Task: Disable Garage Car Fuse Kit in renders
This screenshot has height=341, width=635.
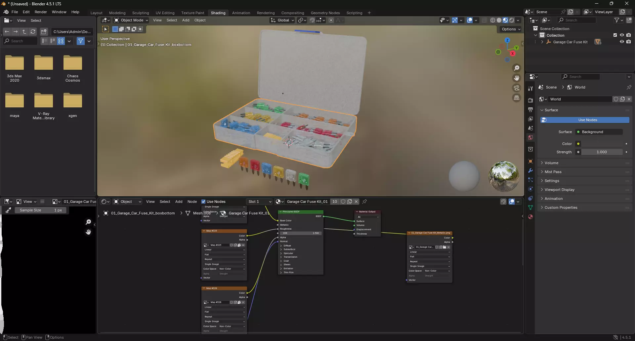Action: click(x=629, y=42)
